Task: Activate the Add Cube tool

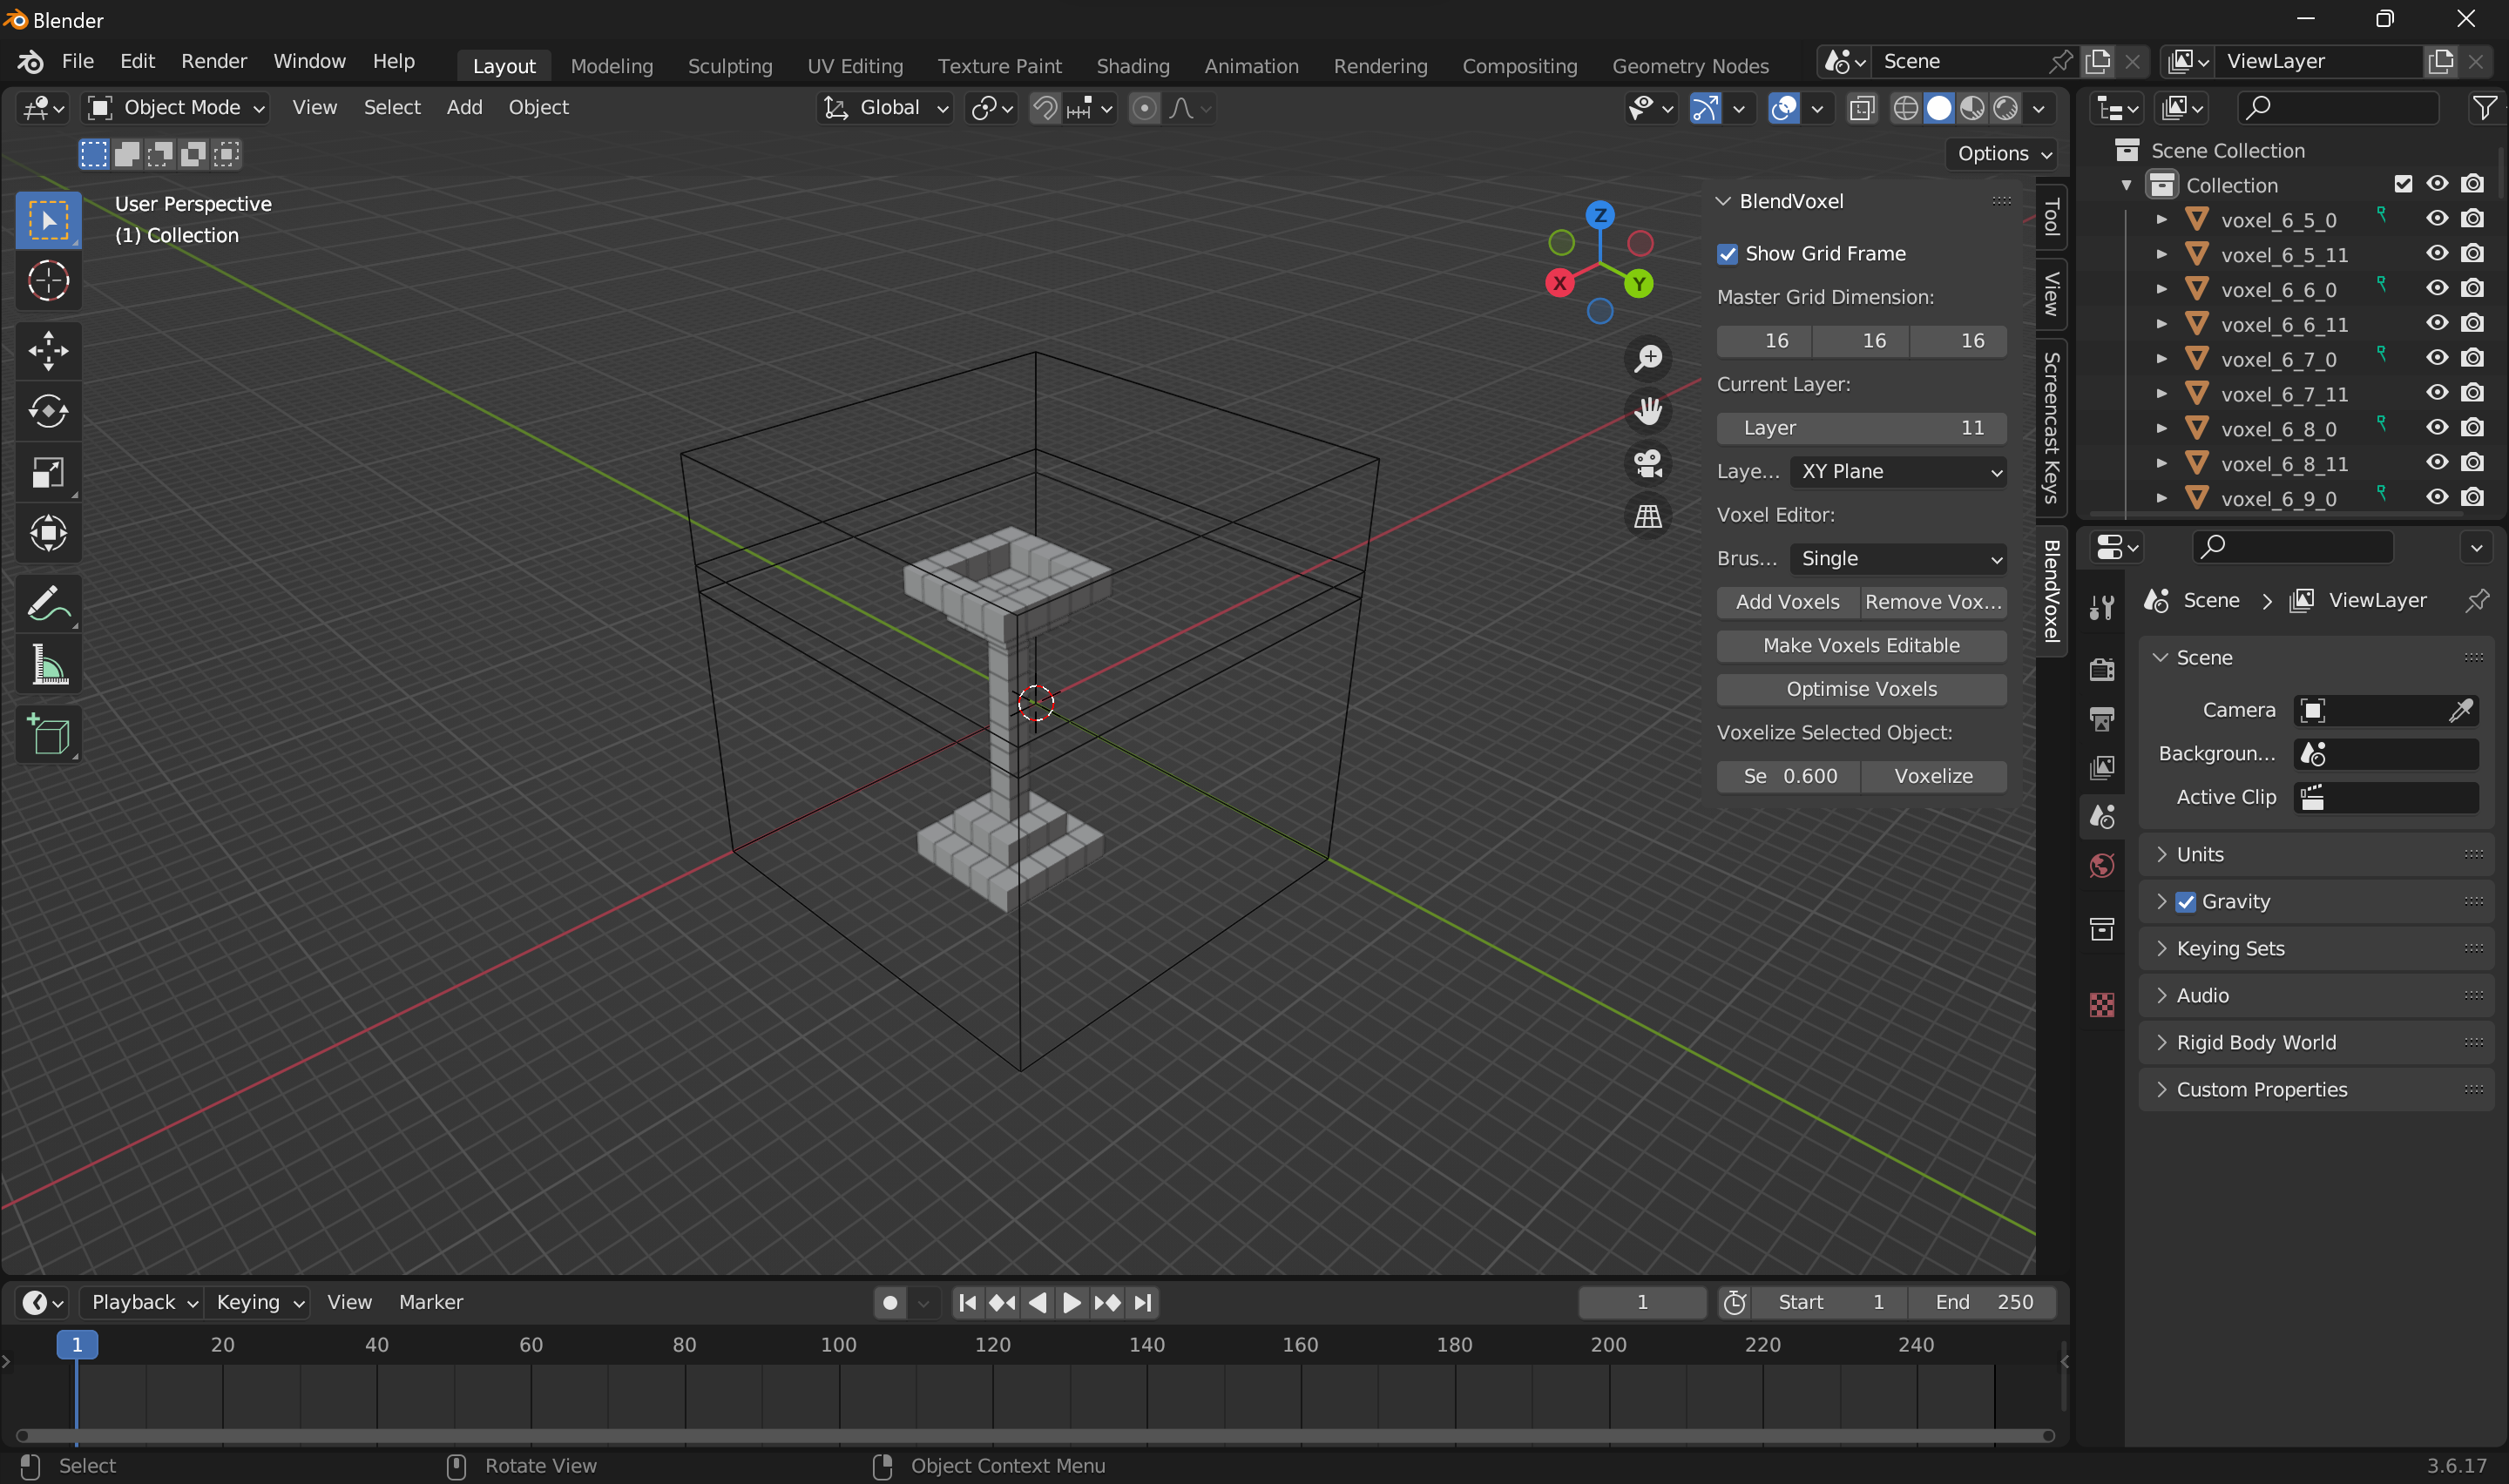Action: click(48, 735)
